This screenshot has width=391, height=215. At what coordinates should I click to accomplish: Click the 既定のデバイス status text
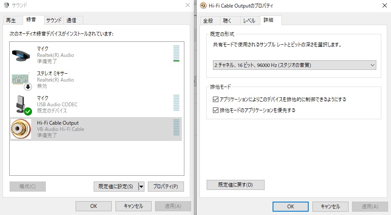click(52, 111)
